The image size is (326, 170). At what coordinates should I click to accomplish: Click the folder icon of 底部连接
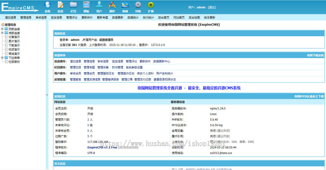(6, 33)
